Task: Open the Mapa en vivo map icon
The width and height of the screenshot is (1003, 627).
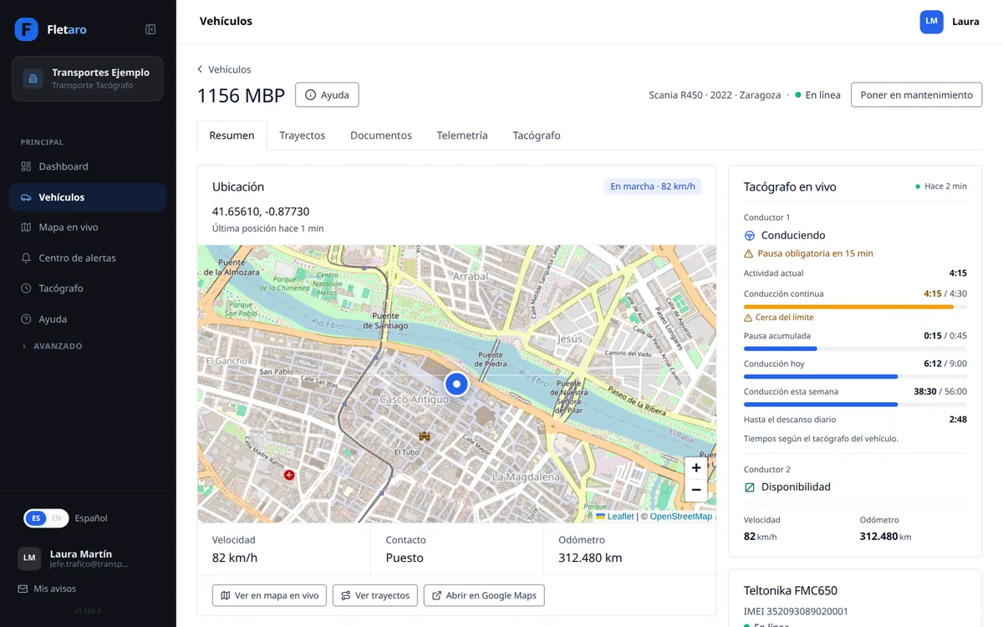Action: (26, 227)
